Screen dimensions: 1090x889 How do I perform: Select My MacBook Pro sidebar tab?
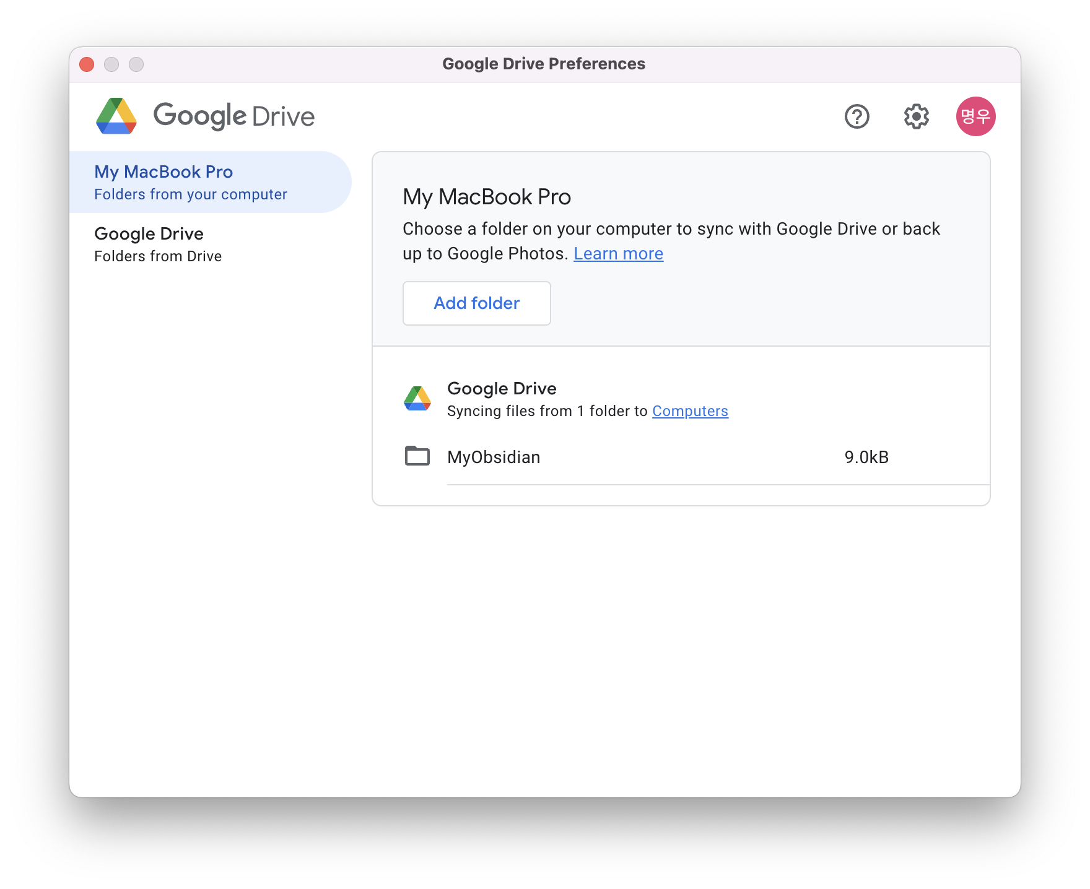pyautogui.click(x=211, y=182)
